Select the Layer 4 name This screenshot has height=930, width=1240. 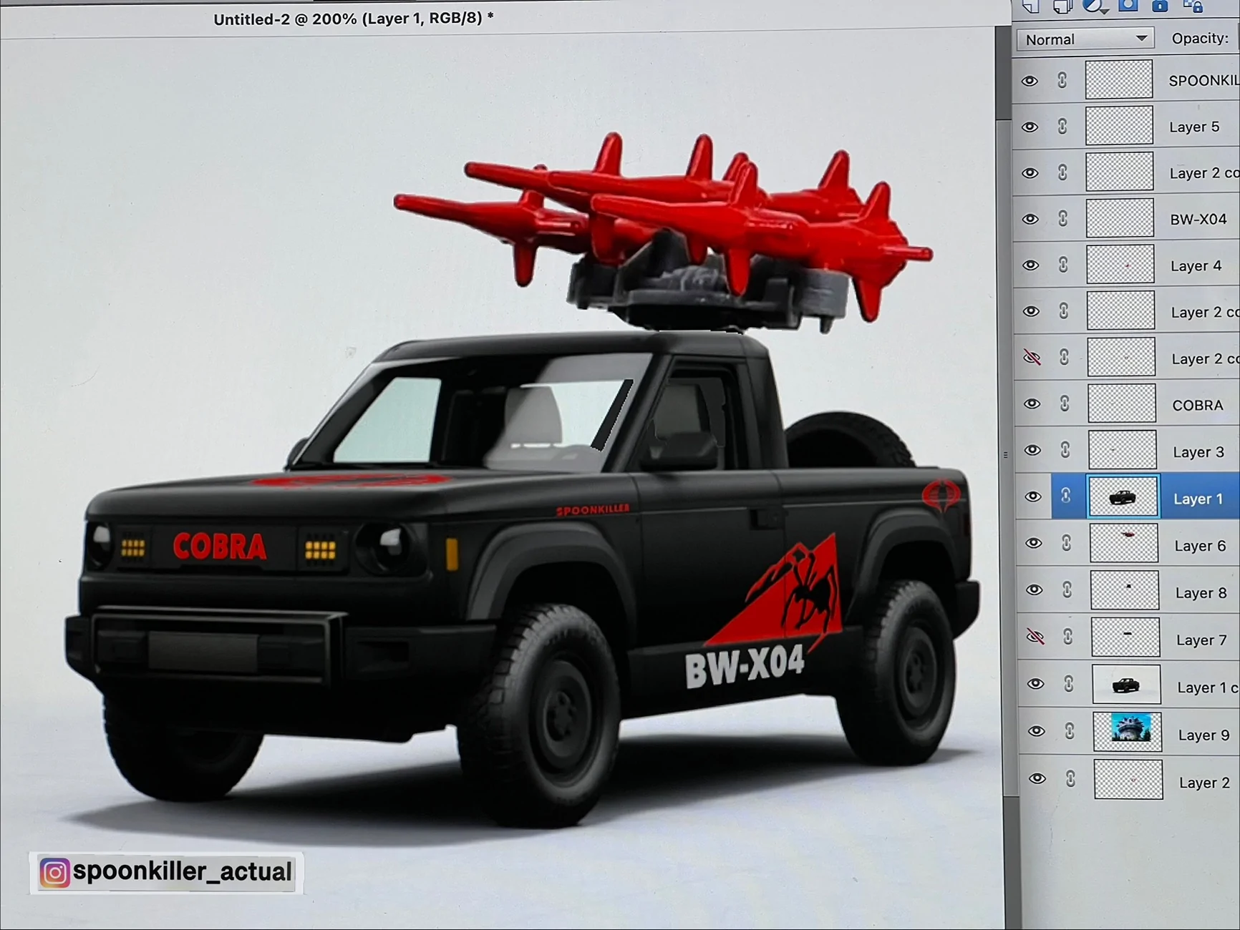click(1196, 266)
